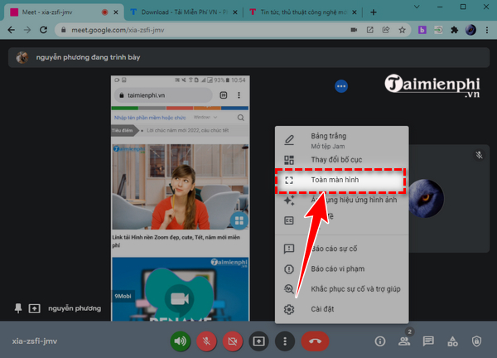Viewport: 497px width, 358px height.
Task: Open meeting details info icon
Action: pos(380,341)
